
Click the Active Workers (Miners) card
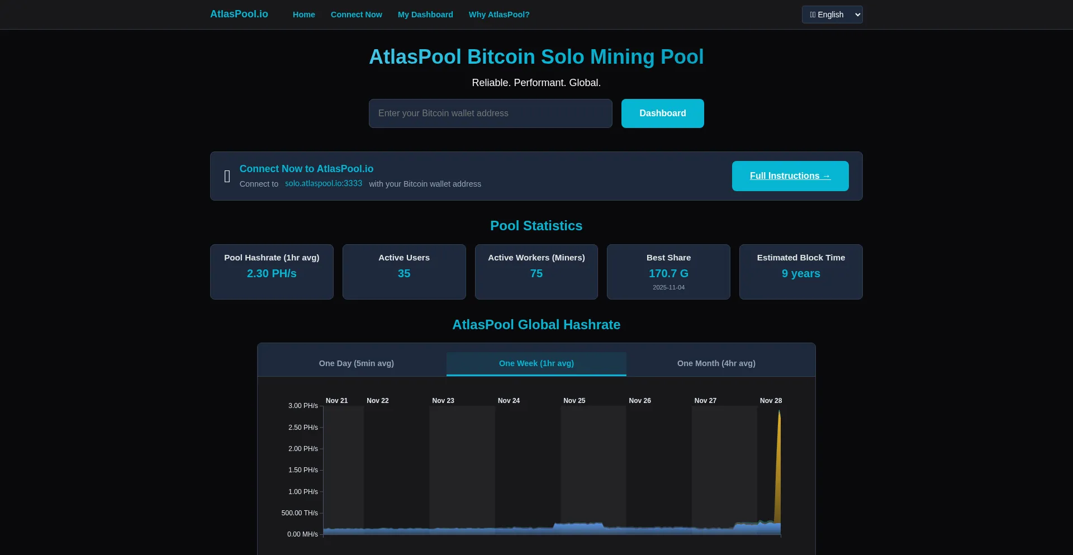(536, 272)
